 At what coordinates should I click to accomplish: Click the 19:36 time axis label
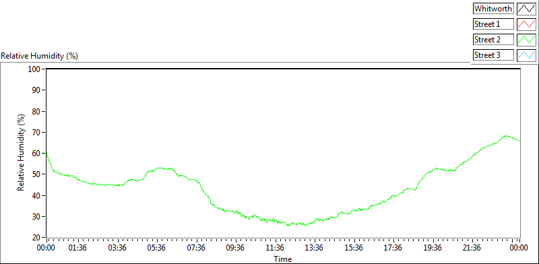pyautogui.click(x=433, y=248)
